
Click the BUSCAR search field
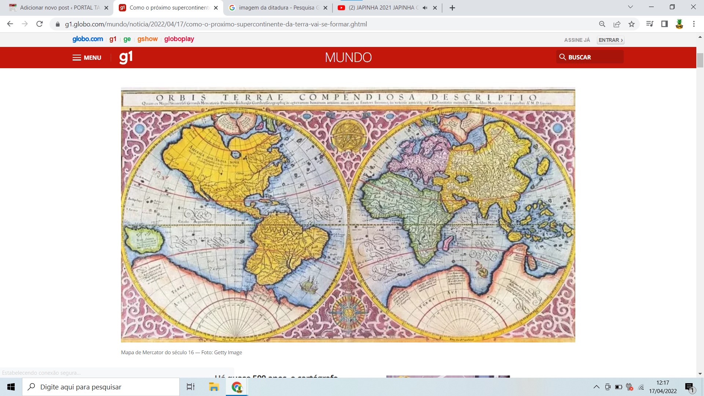pos(590,57)
